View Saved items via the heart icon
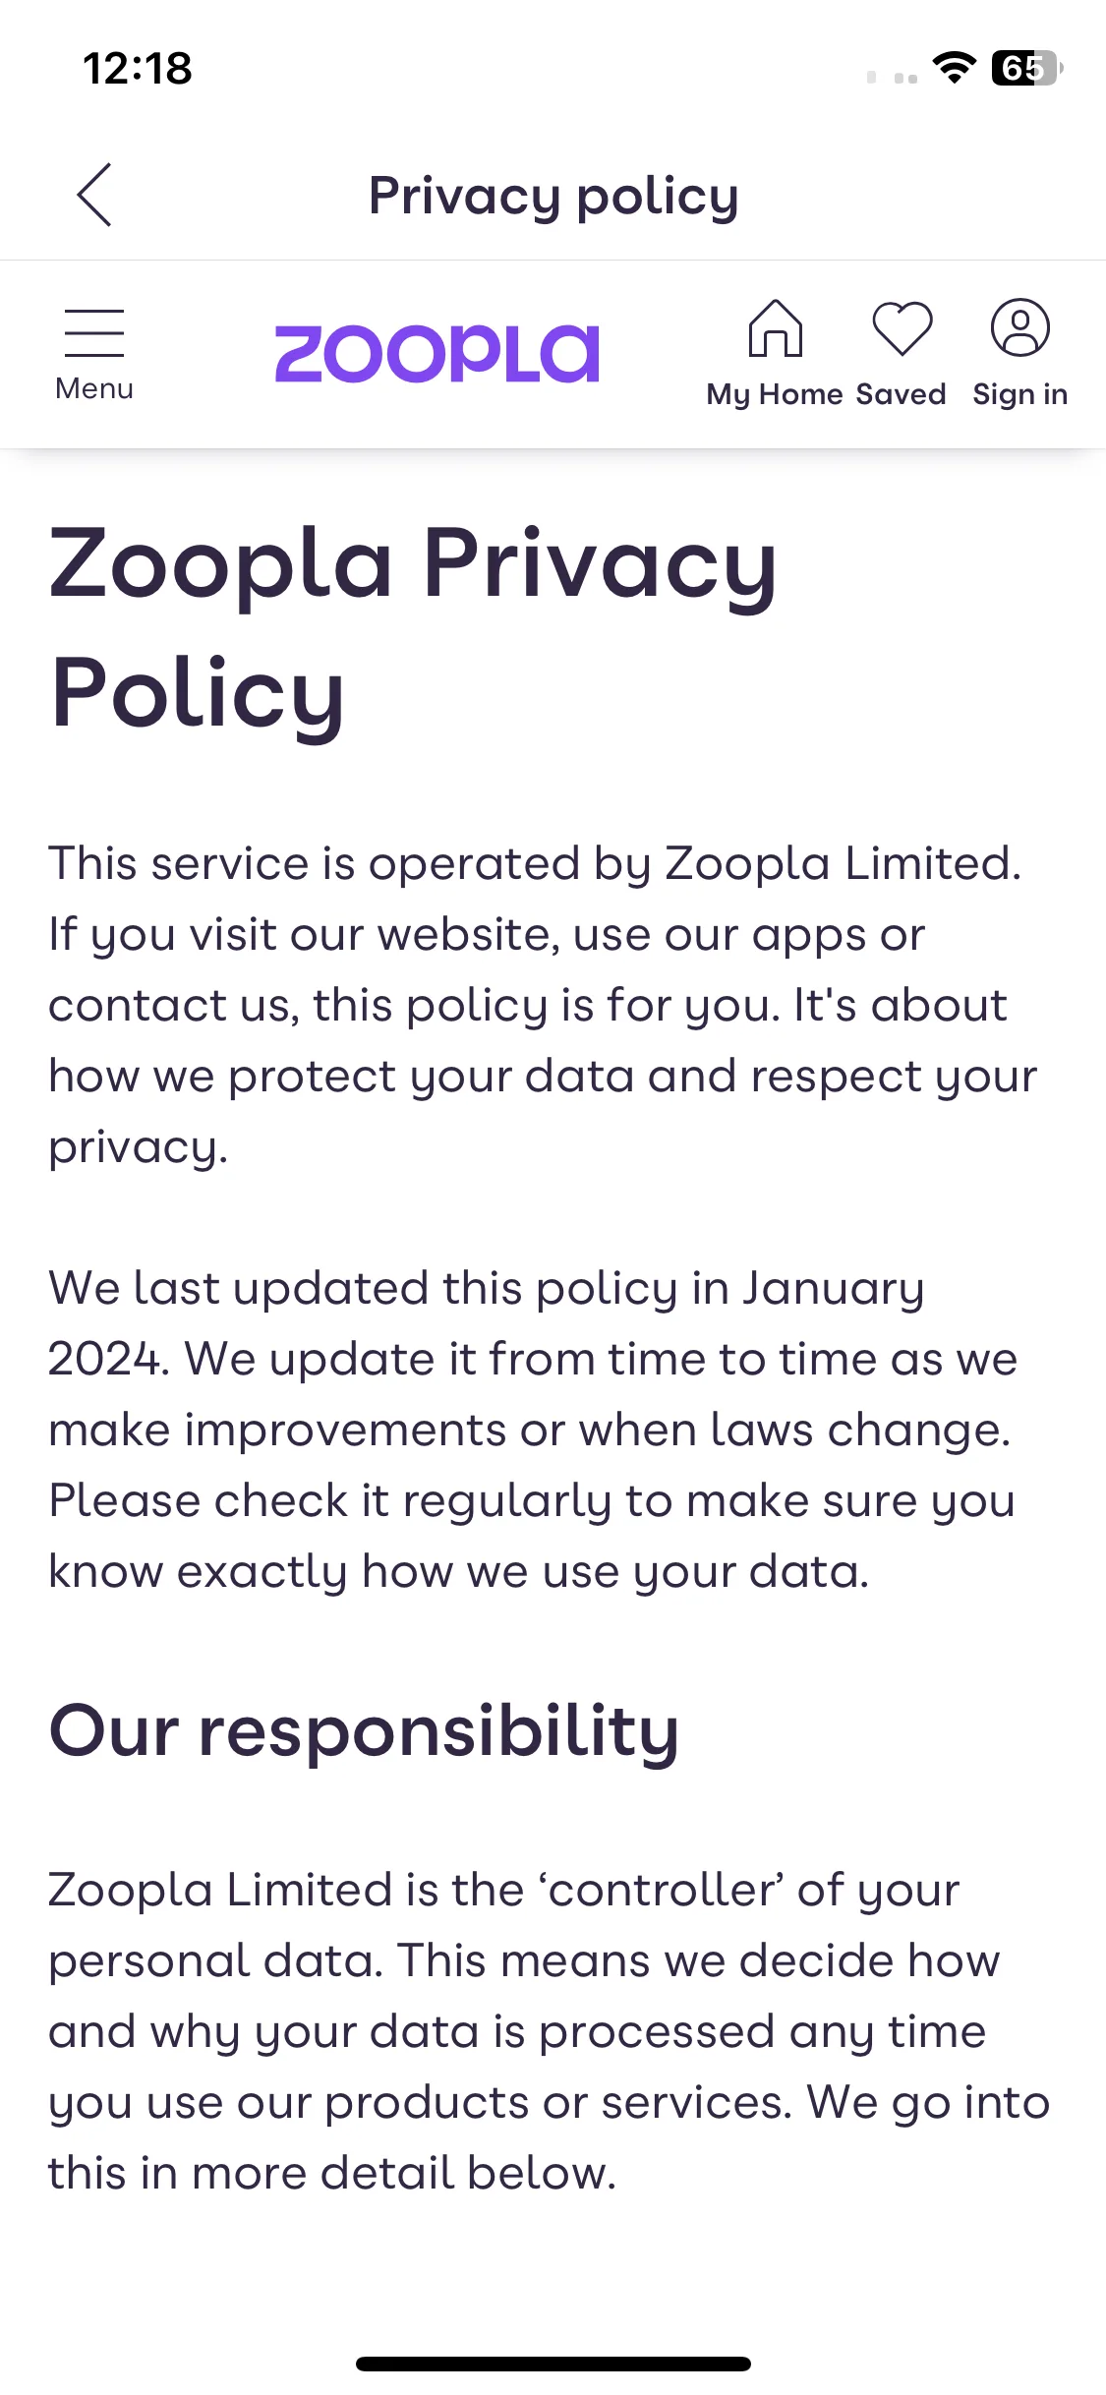 [902, 327]
